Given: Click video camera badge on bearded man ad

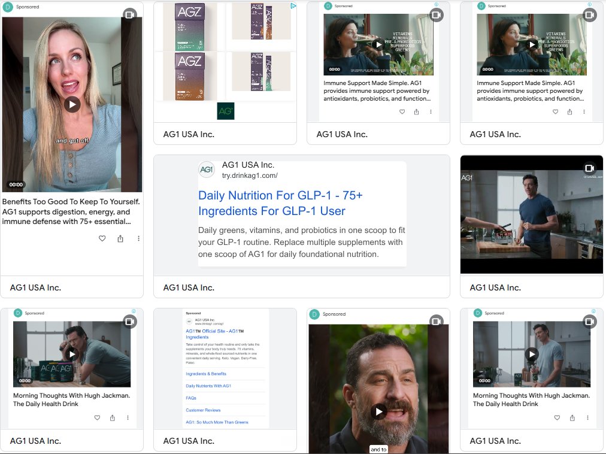Looking at the screenshot, I should click(437, 322).
